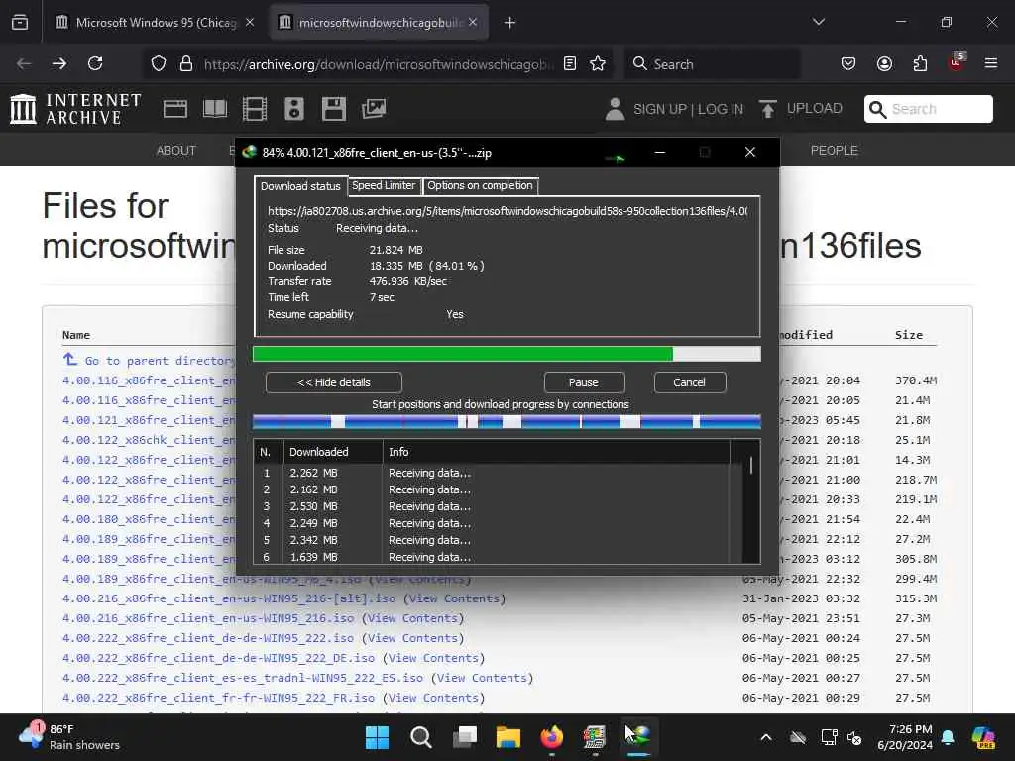This screenshot has height=761, width=1015.
Task: Click the Firefox taskbar icon
Action: coord(551,737)
